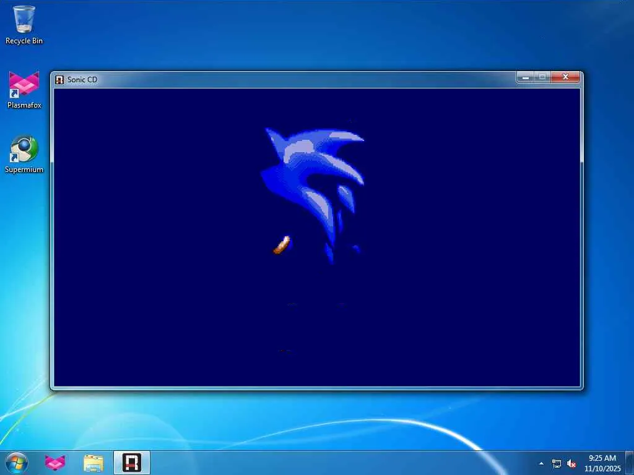Minimize the Sonic CD window
The height and width of the screenshot is (475, 634).
(525, 77)
